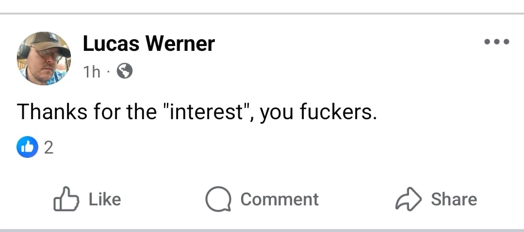Open the Lucas Werner profile name link
Screen dimensions: 524x232
tap(148, 44)
